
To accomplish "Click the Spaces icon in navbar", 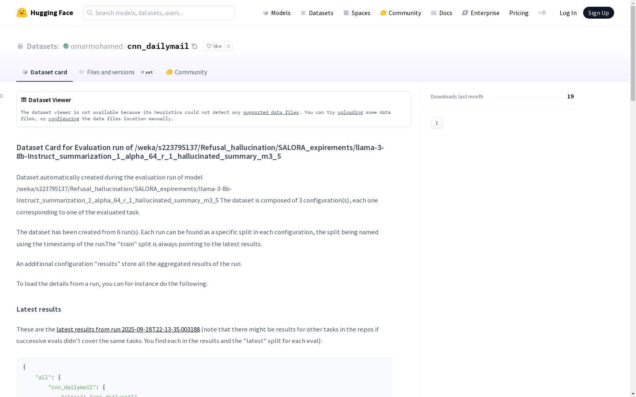I will pos(346,13).
